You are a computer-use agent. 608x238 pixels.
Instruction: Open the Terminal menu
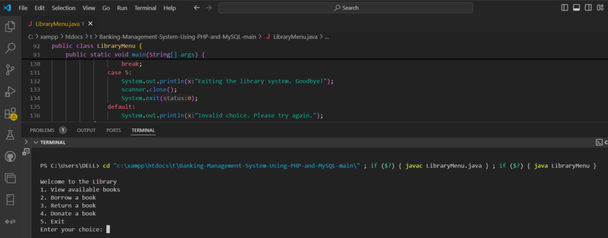click(x=145, y=8)
